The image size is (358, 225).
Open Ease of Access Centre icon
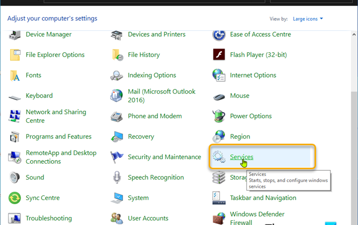(x=219, y=35)
